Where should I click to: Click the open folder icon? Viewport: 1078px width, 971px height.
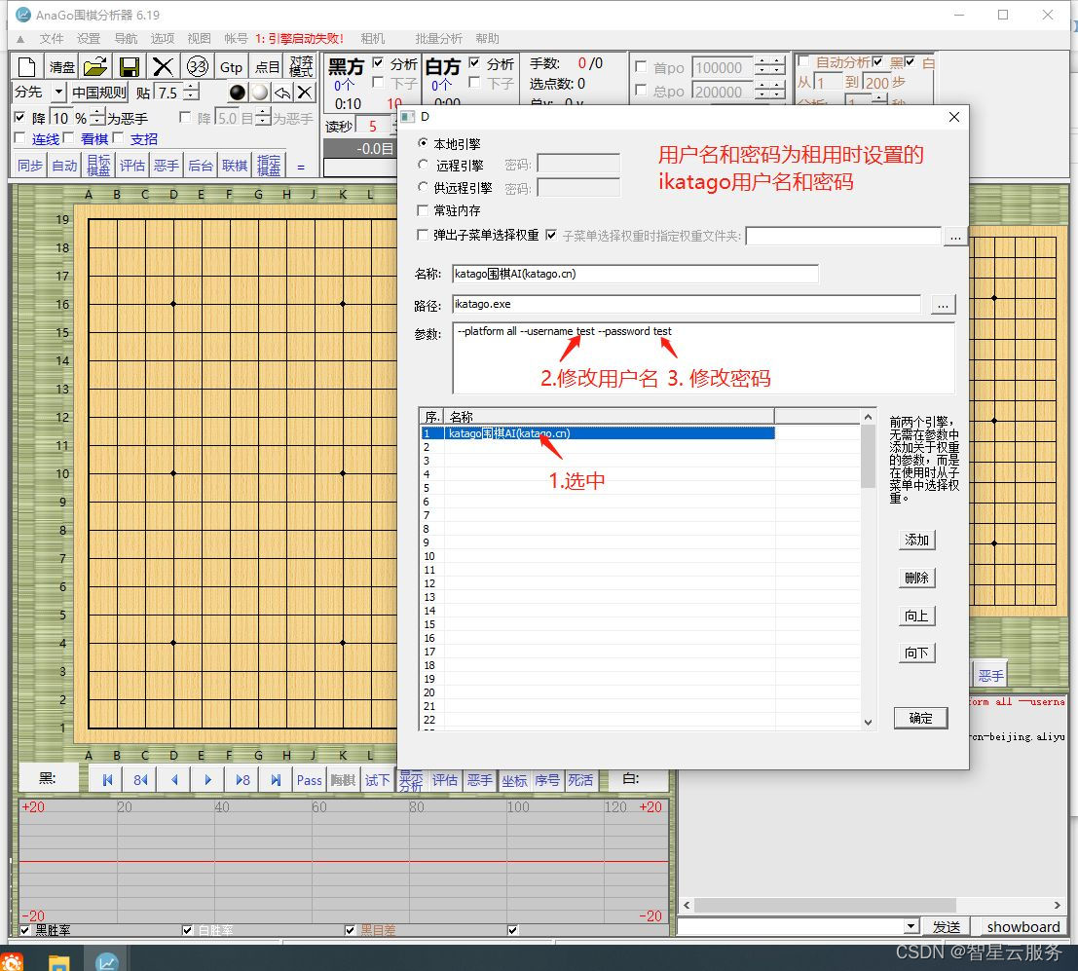coord(94,66)
